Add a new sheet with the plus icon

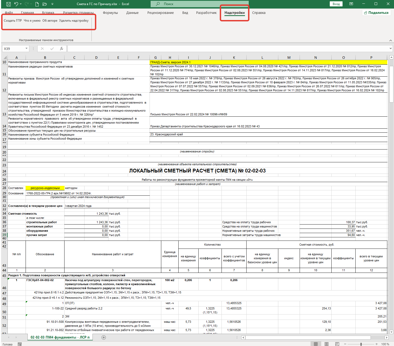pyautogui.click(x=104, y=337)
